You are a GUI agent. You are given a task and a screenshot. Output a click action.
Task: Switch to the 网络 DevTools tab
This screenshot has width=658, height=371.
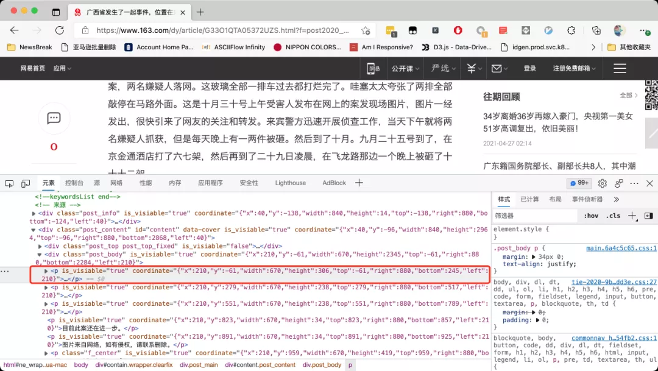(x=116, y=183)
